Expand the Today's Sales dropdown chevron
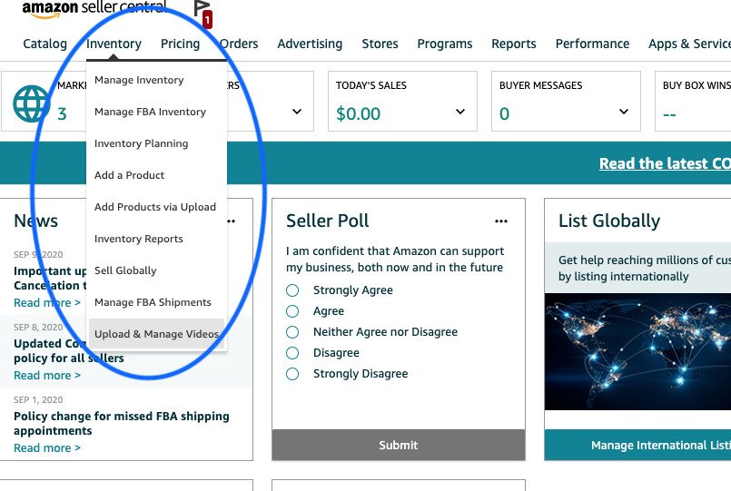Screen dimensions: 731x491 coord(460,112)
